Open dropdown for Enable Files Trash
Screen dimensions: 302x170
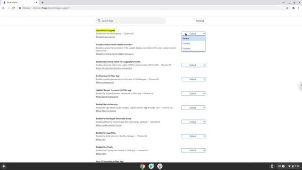[193, 150]
